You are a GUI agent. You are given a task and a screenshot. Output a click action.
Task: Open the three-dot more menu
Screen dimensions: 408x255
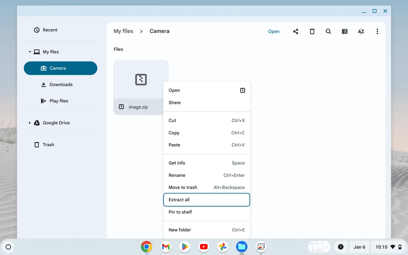point(377,31)
